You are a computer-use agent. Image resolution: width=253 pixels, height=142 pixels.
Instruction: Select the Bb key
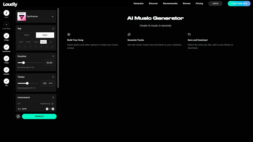(51, 42)
